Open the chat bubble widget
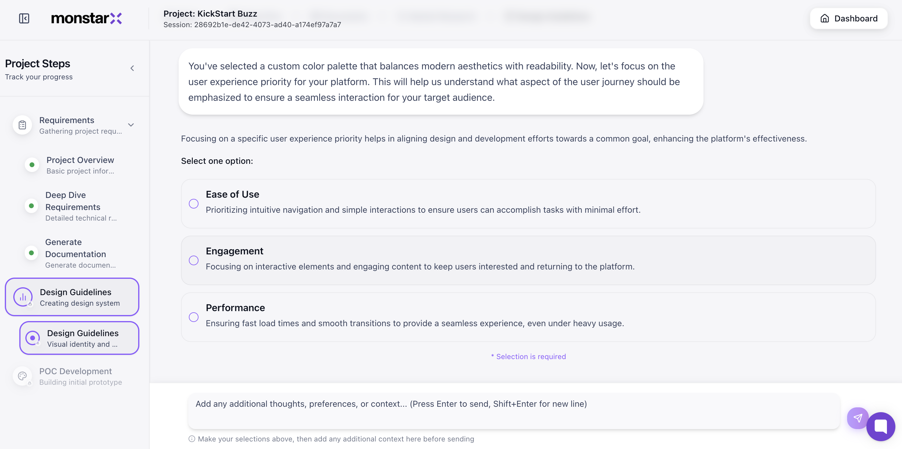The width and height of the screenshot is (902, 449). click(x=880, y=426)
